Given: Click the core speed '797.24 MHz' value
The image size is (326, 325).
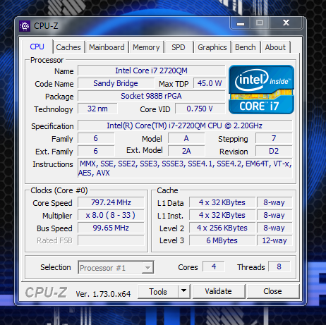Looking at the screenshot, I should point(111,202).
